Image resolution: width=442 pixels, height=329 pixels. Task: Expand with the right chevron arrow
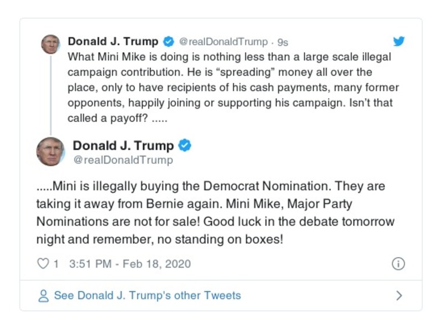[x=399, y=296]
